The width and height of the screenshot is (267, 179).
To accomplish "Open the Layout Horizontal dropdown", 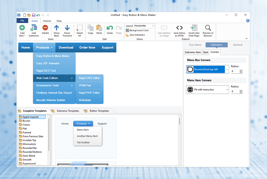I will coord(144,26).
